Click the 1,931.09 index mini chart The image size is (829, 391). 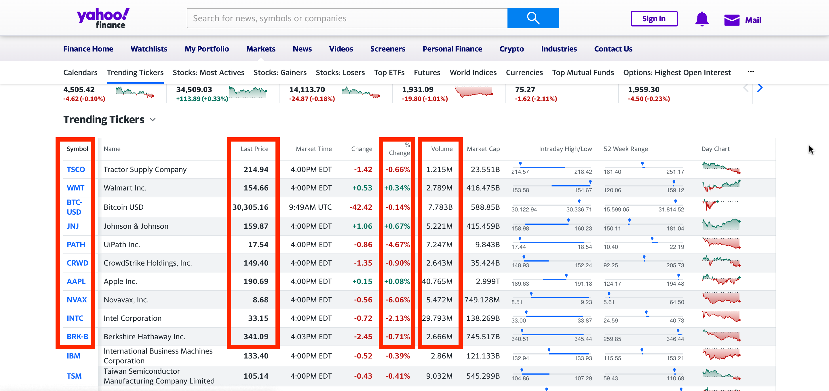[474, 92]
